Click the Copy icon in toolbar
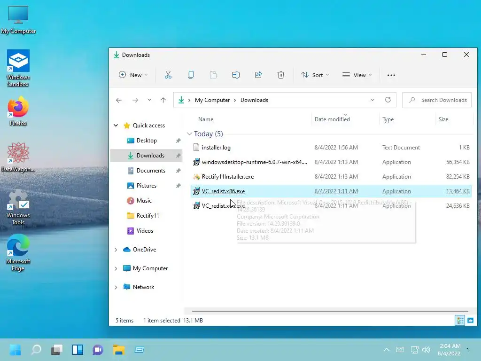Screen dimensions: 481x361 [x=191, y=75]
